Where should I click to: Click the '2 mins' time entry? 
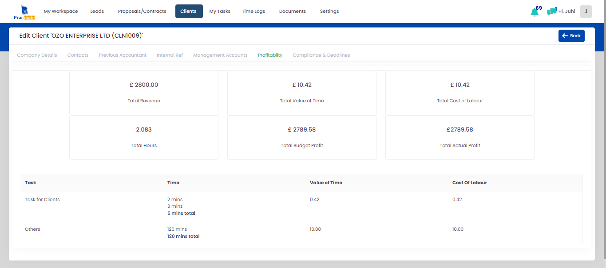point(175,200)
